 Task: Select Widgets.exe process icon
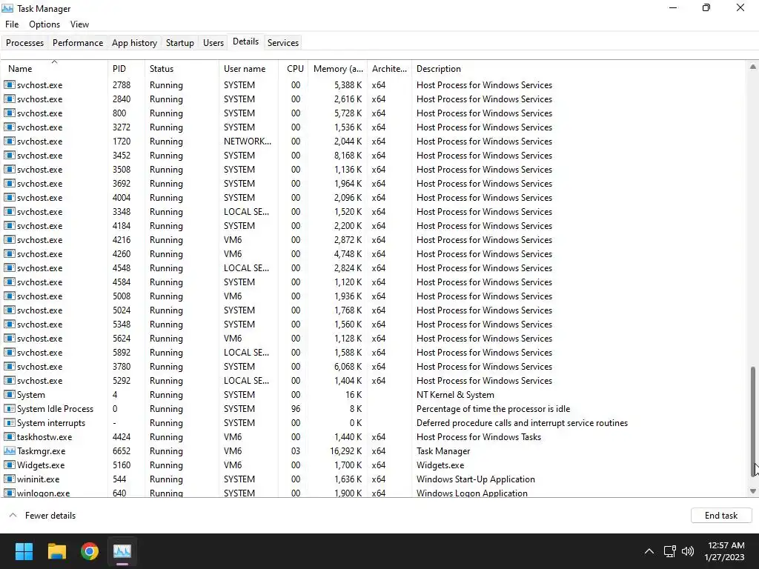coord(9,465)
